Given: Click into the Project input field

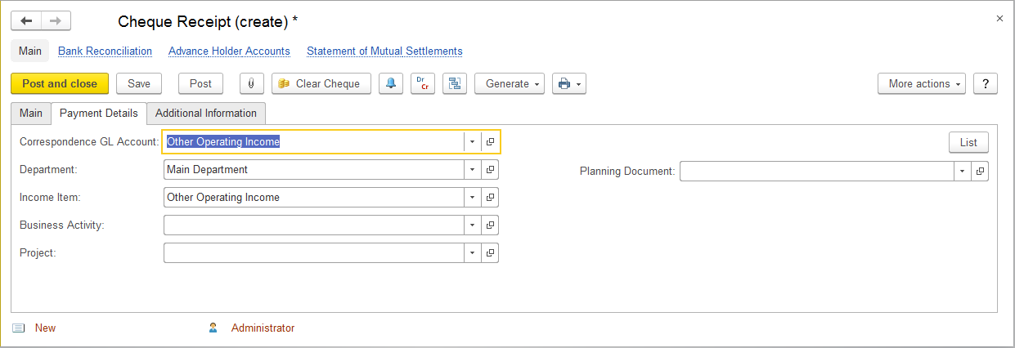Looking at the screenshot, I should 313,253.
